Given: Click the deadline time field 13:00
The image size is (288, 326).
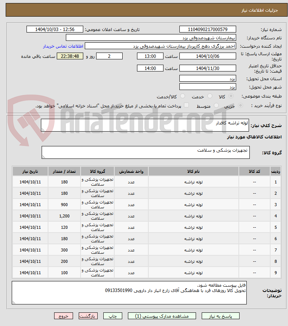Looking at the screenshot, I should click(x=150, y=56).
